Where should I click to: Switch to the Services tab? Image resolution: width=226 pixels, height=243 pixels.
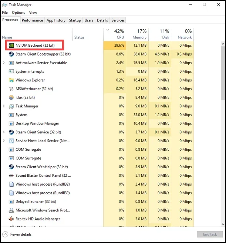click(x=118, y=20)
